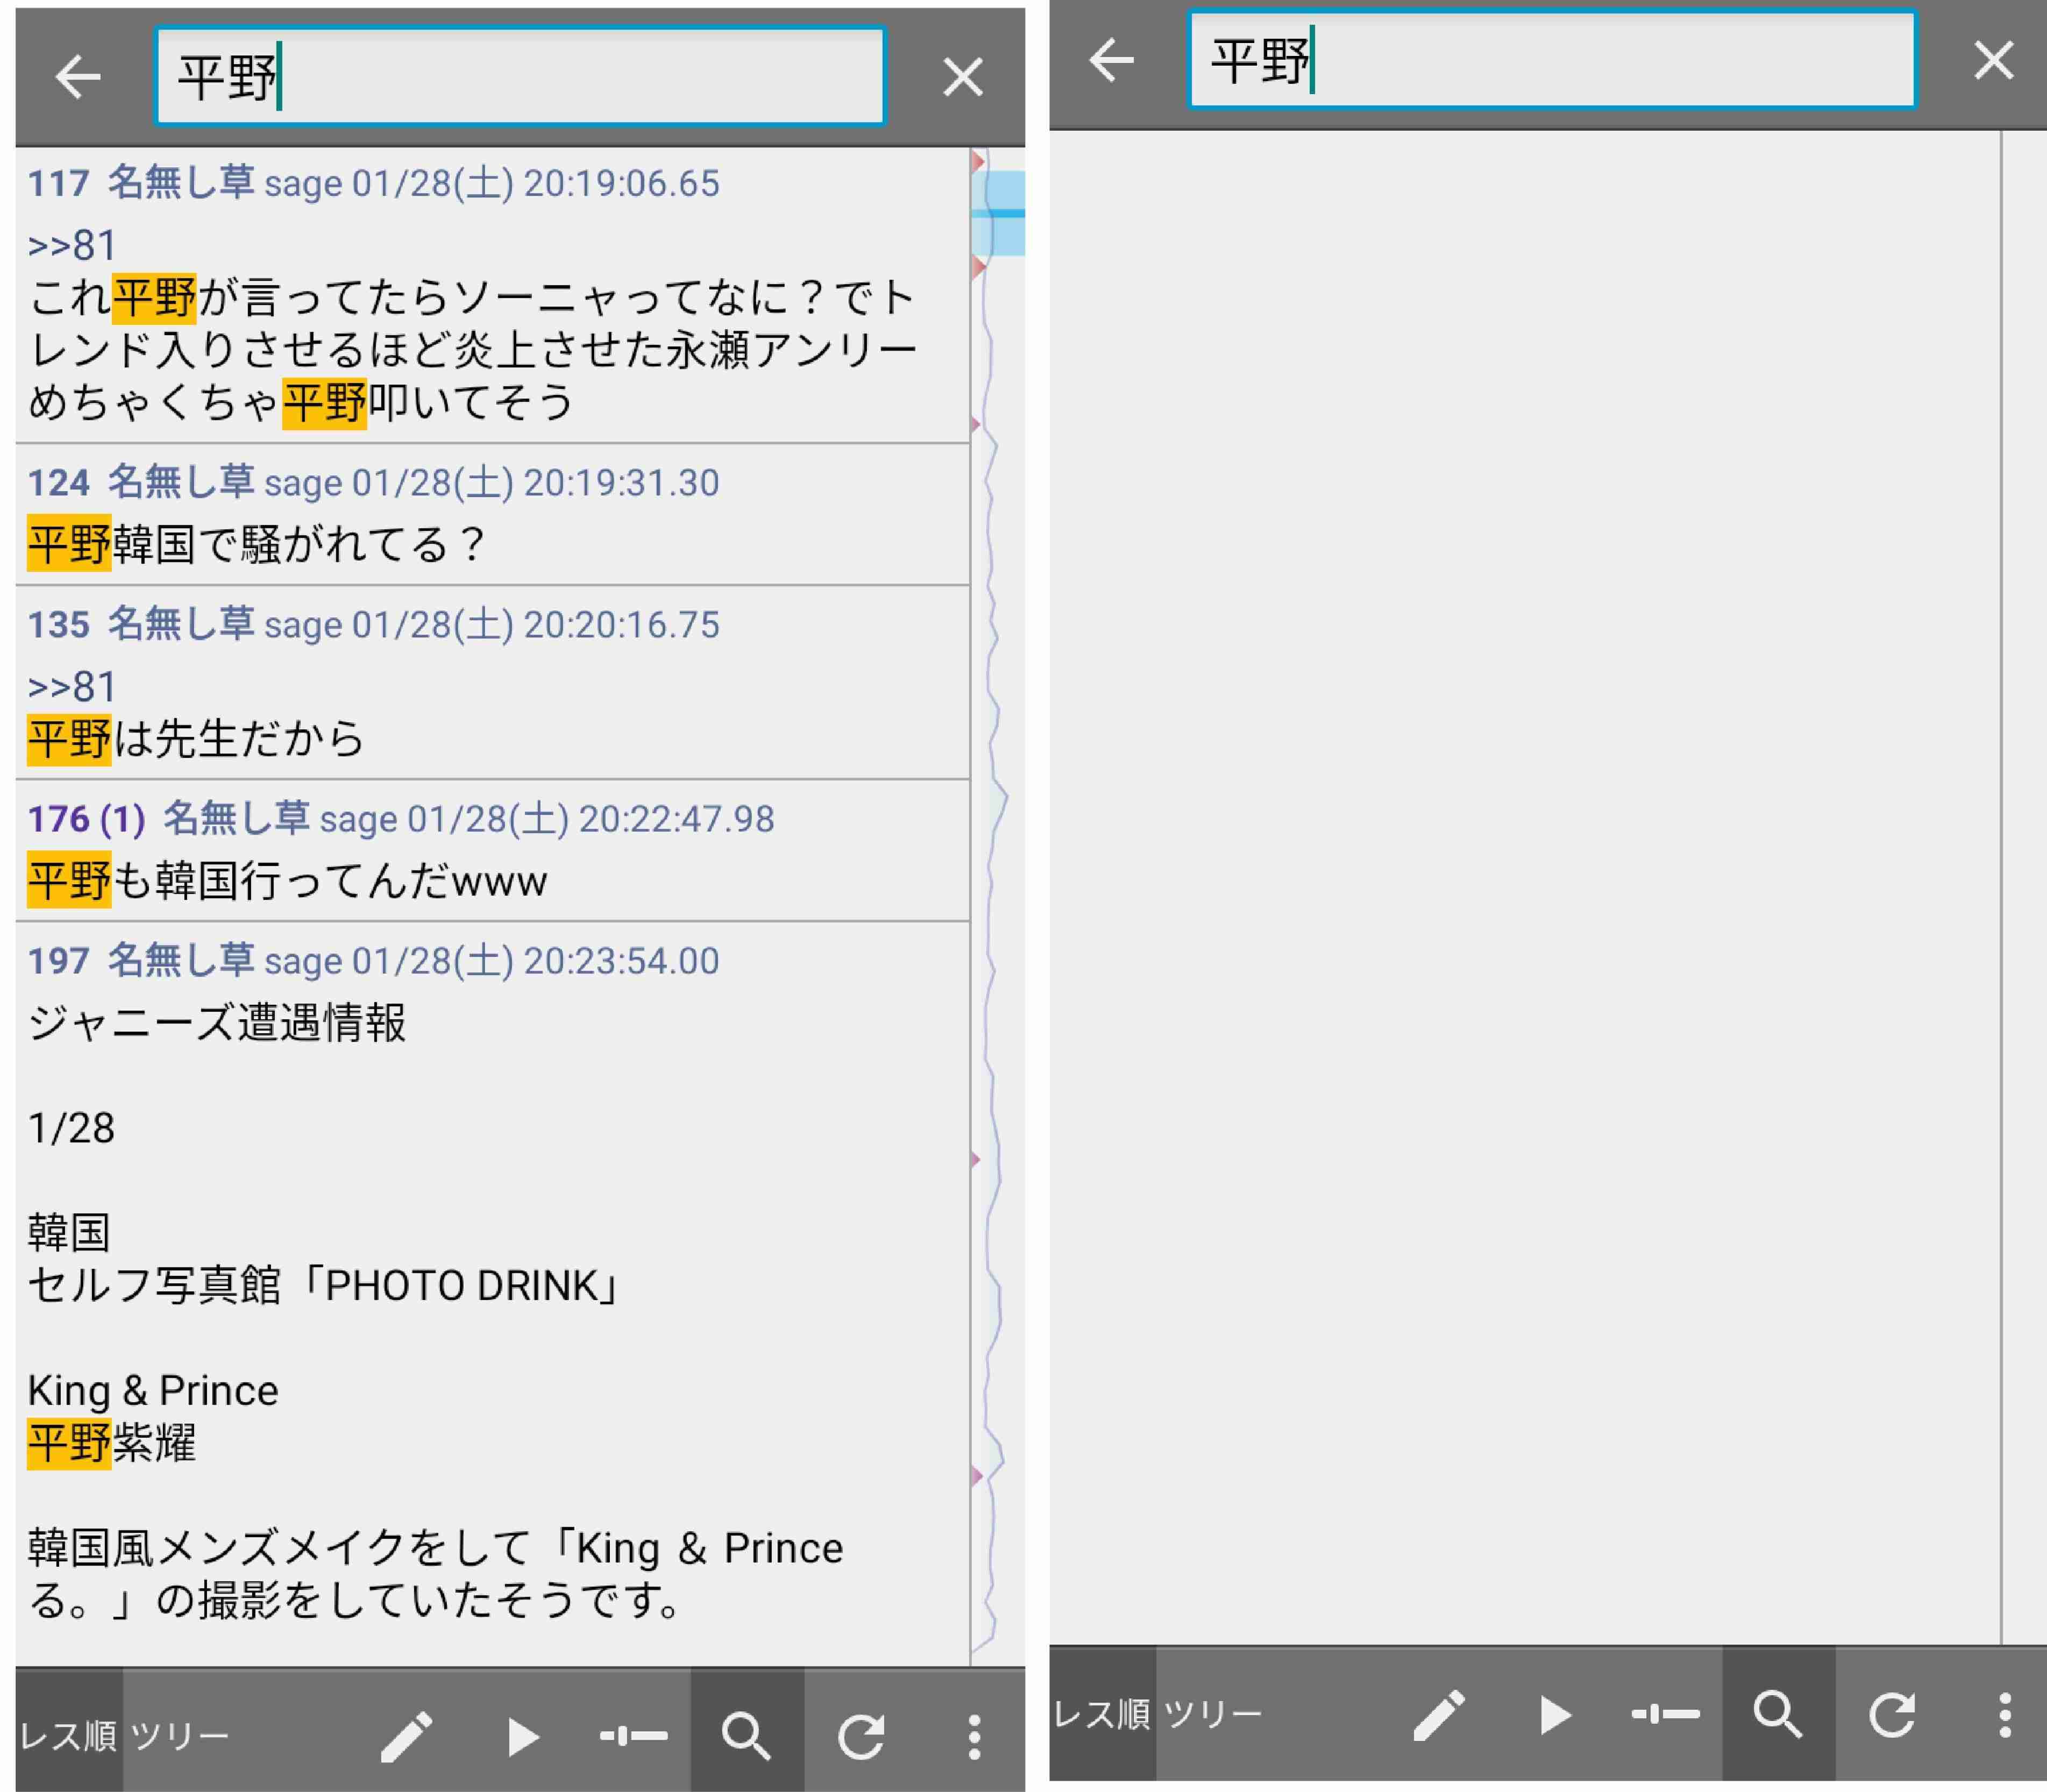Open the >>81 anchor link in post 117

(x=72, y=246)
